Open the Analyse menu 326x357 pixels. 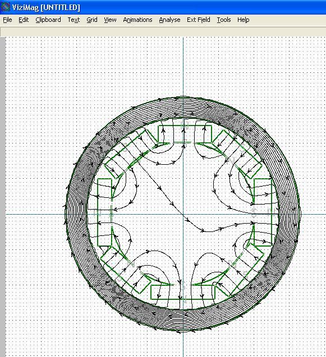tap(169, 20)
